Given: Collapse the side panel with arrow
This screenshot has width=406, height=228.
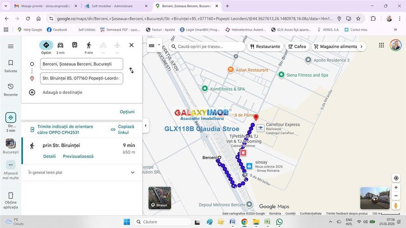Looking at the screenshot, I should coord(145,126).
